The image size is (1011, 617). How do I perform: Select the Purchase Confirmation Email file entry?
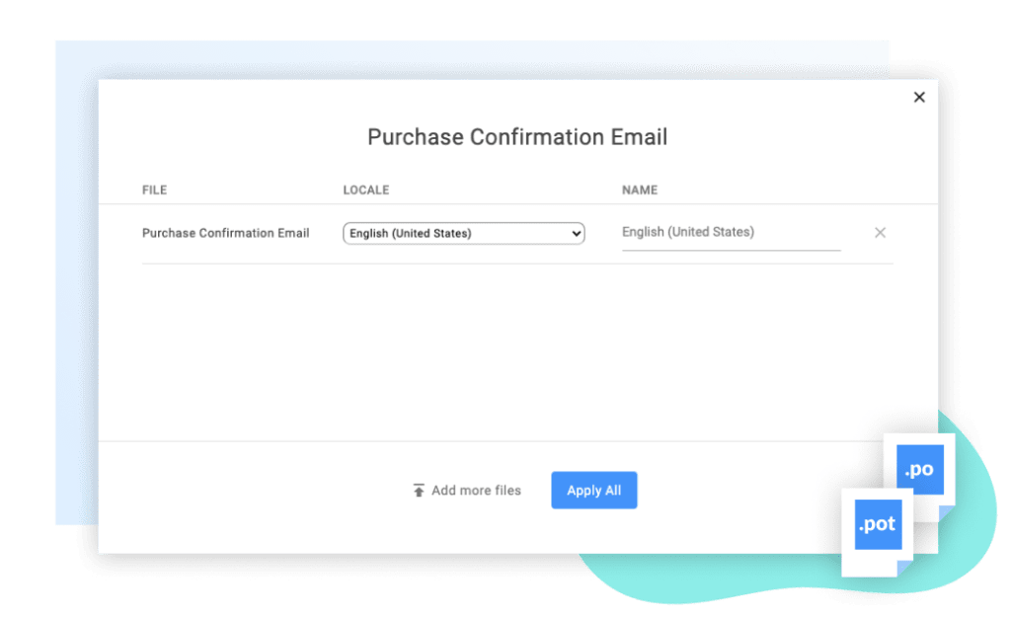point(227,233)
